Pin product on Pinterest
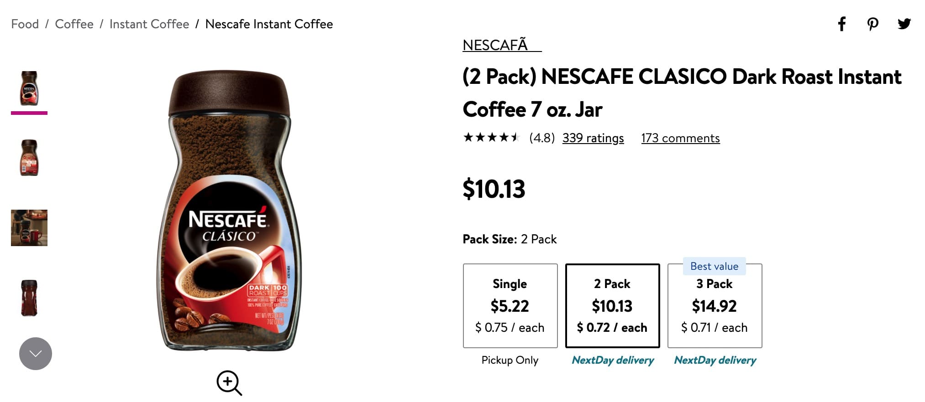The image size is (925, 402). [872, 24]
